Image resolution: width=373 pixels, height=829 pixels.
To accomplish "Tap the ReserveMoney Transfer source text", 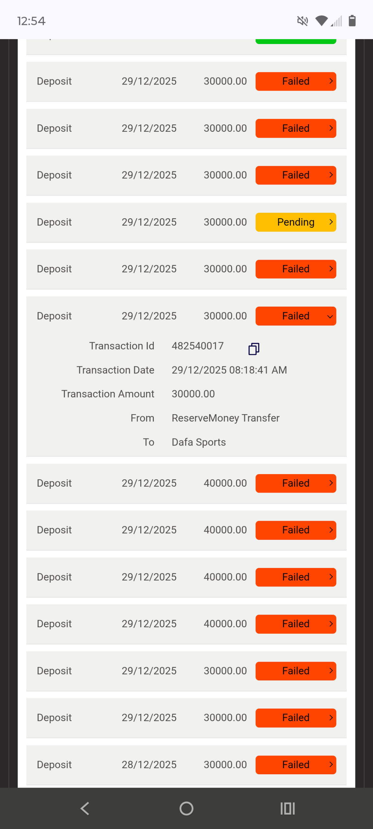I will (225, 418).
